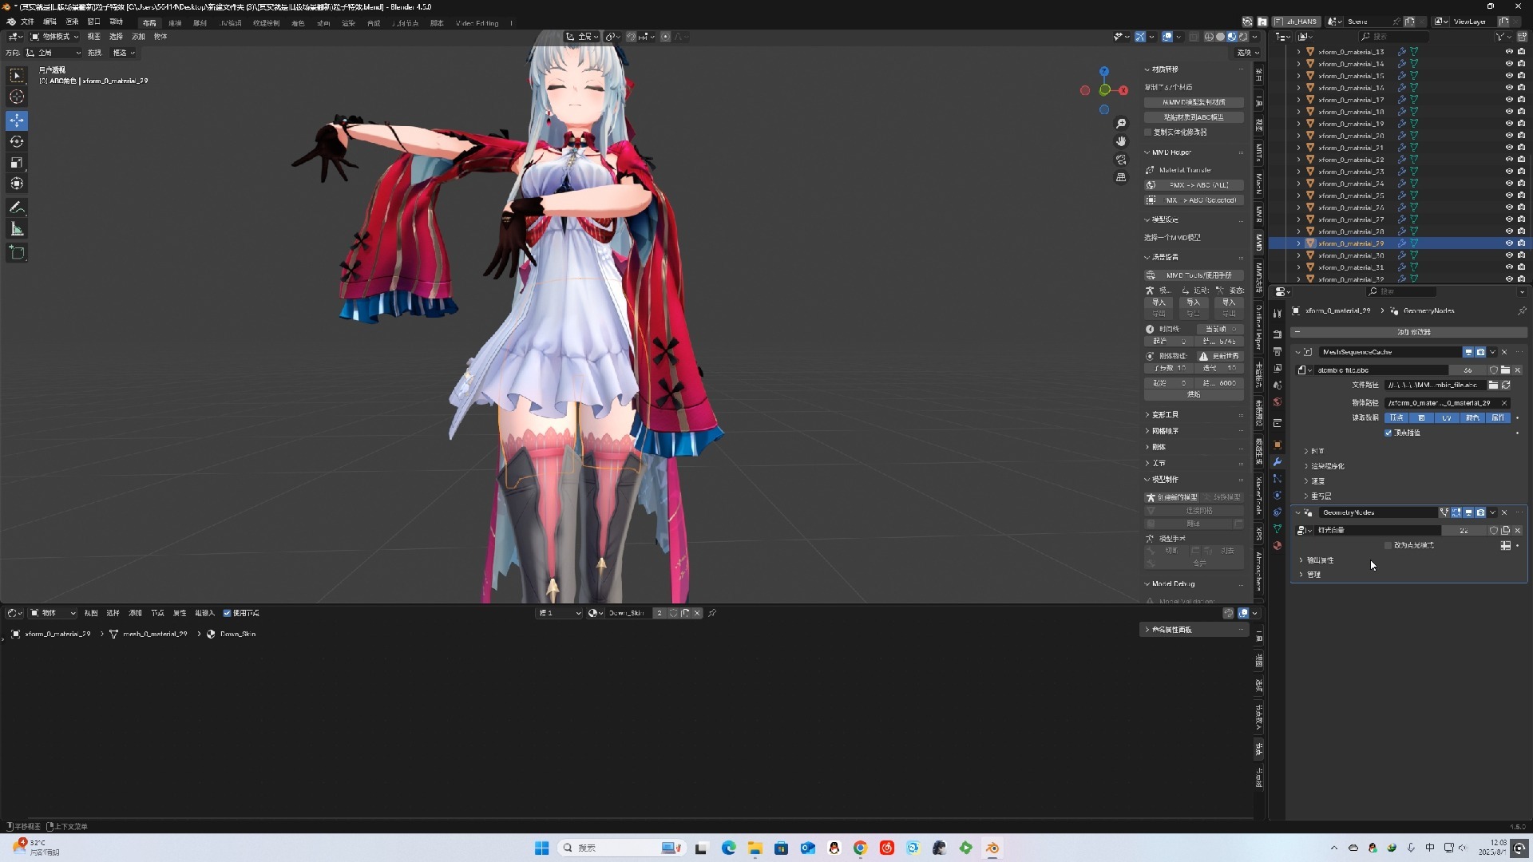Image resolution: width=1533 pixels, height=862 pixels.
Task: Click PMX -> ABC (ALL) button
Action: [1194, 185]
